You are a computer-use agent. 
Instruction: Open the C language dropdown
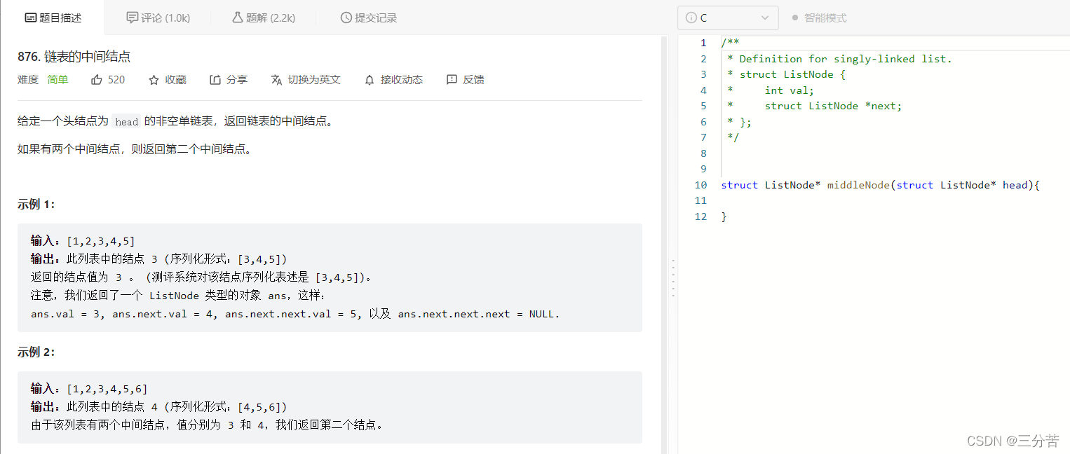pyautogui.click(x=728, y=18)
